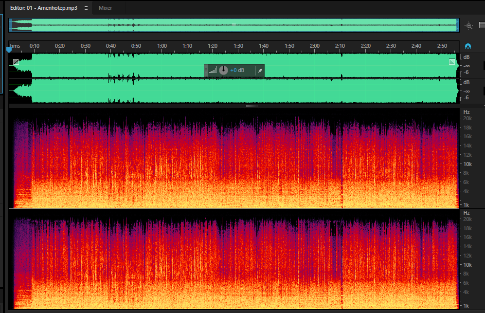485x313 pixels.
Task: Click the 0:40 mark on timeline ruler
Action: [x=111, y=46]
